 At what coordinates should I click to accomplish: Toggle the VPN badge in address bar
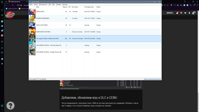click(18, 5)
